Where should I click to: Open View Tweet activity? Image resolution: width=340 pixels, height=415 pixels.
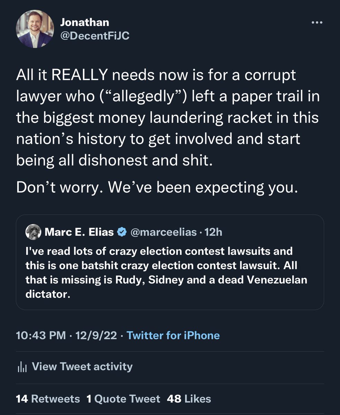click(x=82, y=367)
